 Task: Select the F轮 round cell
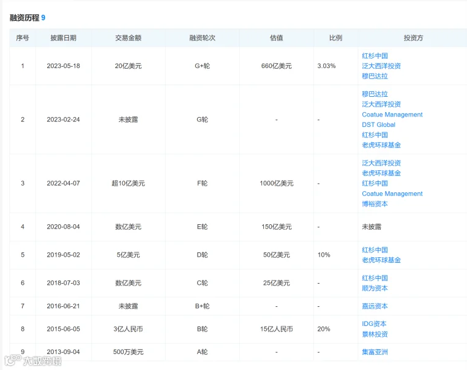202,183
